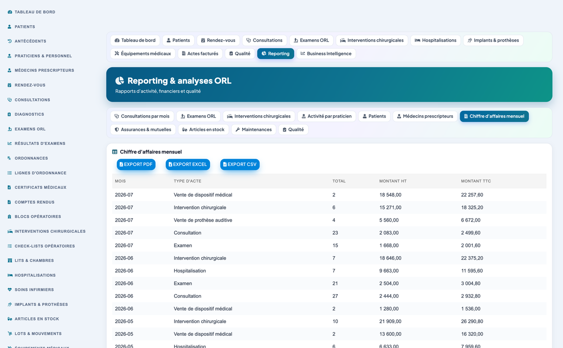Open Activité par praticien report
The image size is (563, 348).
(x=327, y=116)
